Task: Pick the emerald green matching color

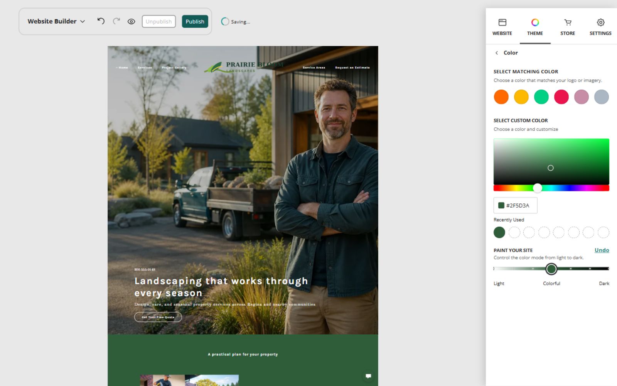Action: click(x=541, y=97)
